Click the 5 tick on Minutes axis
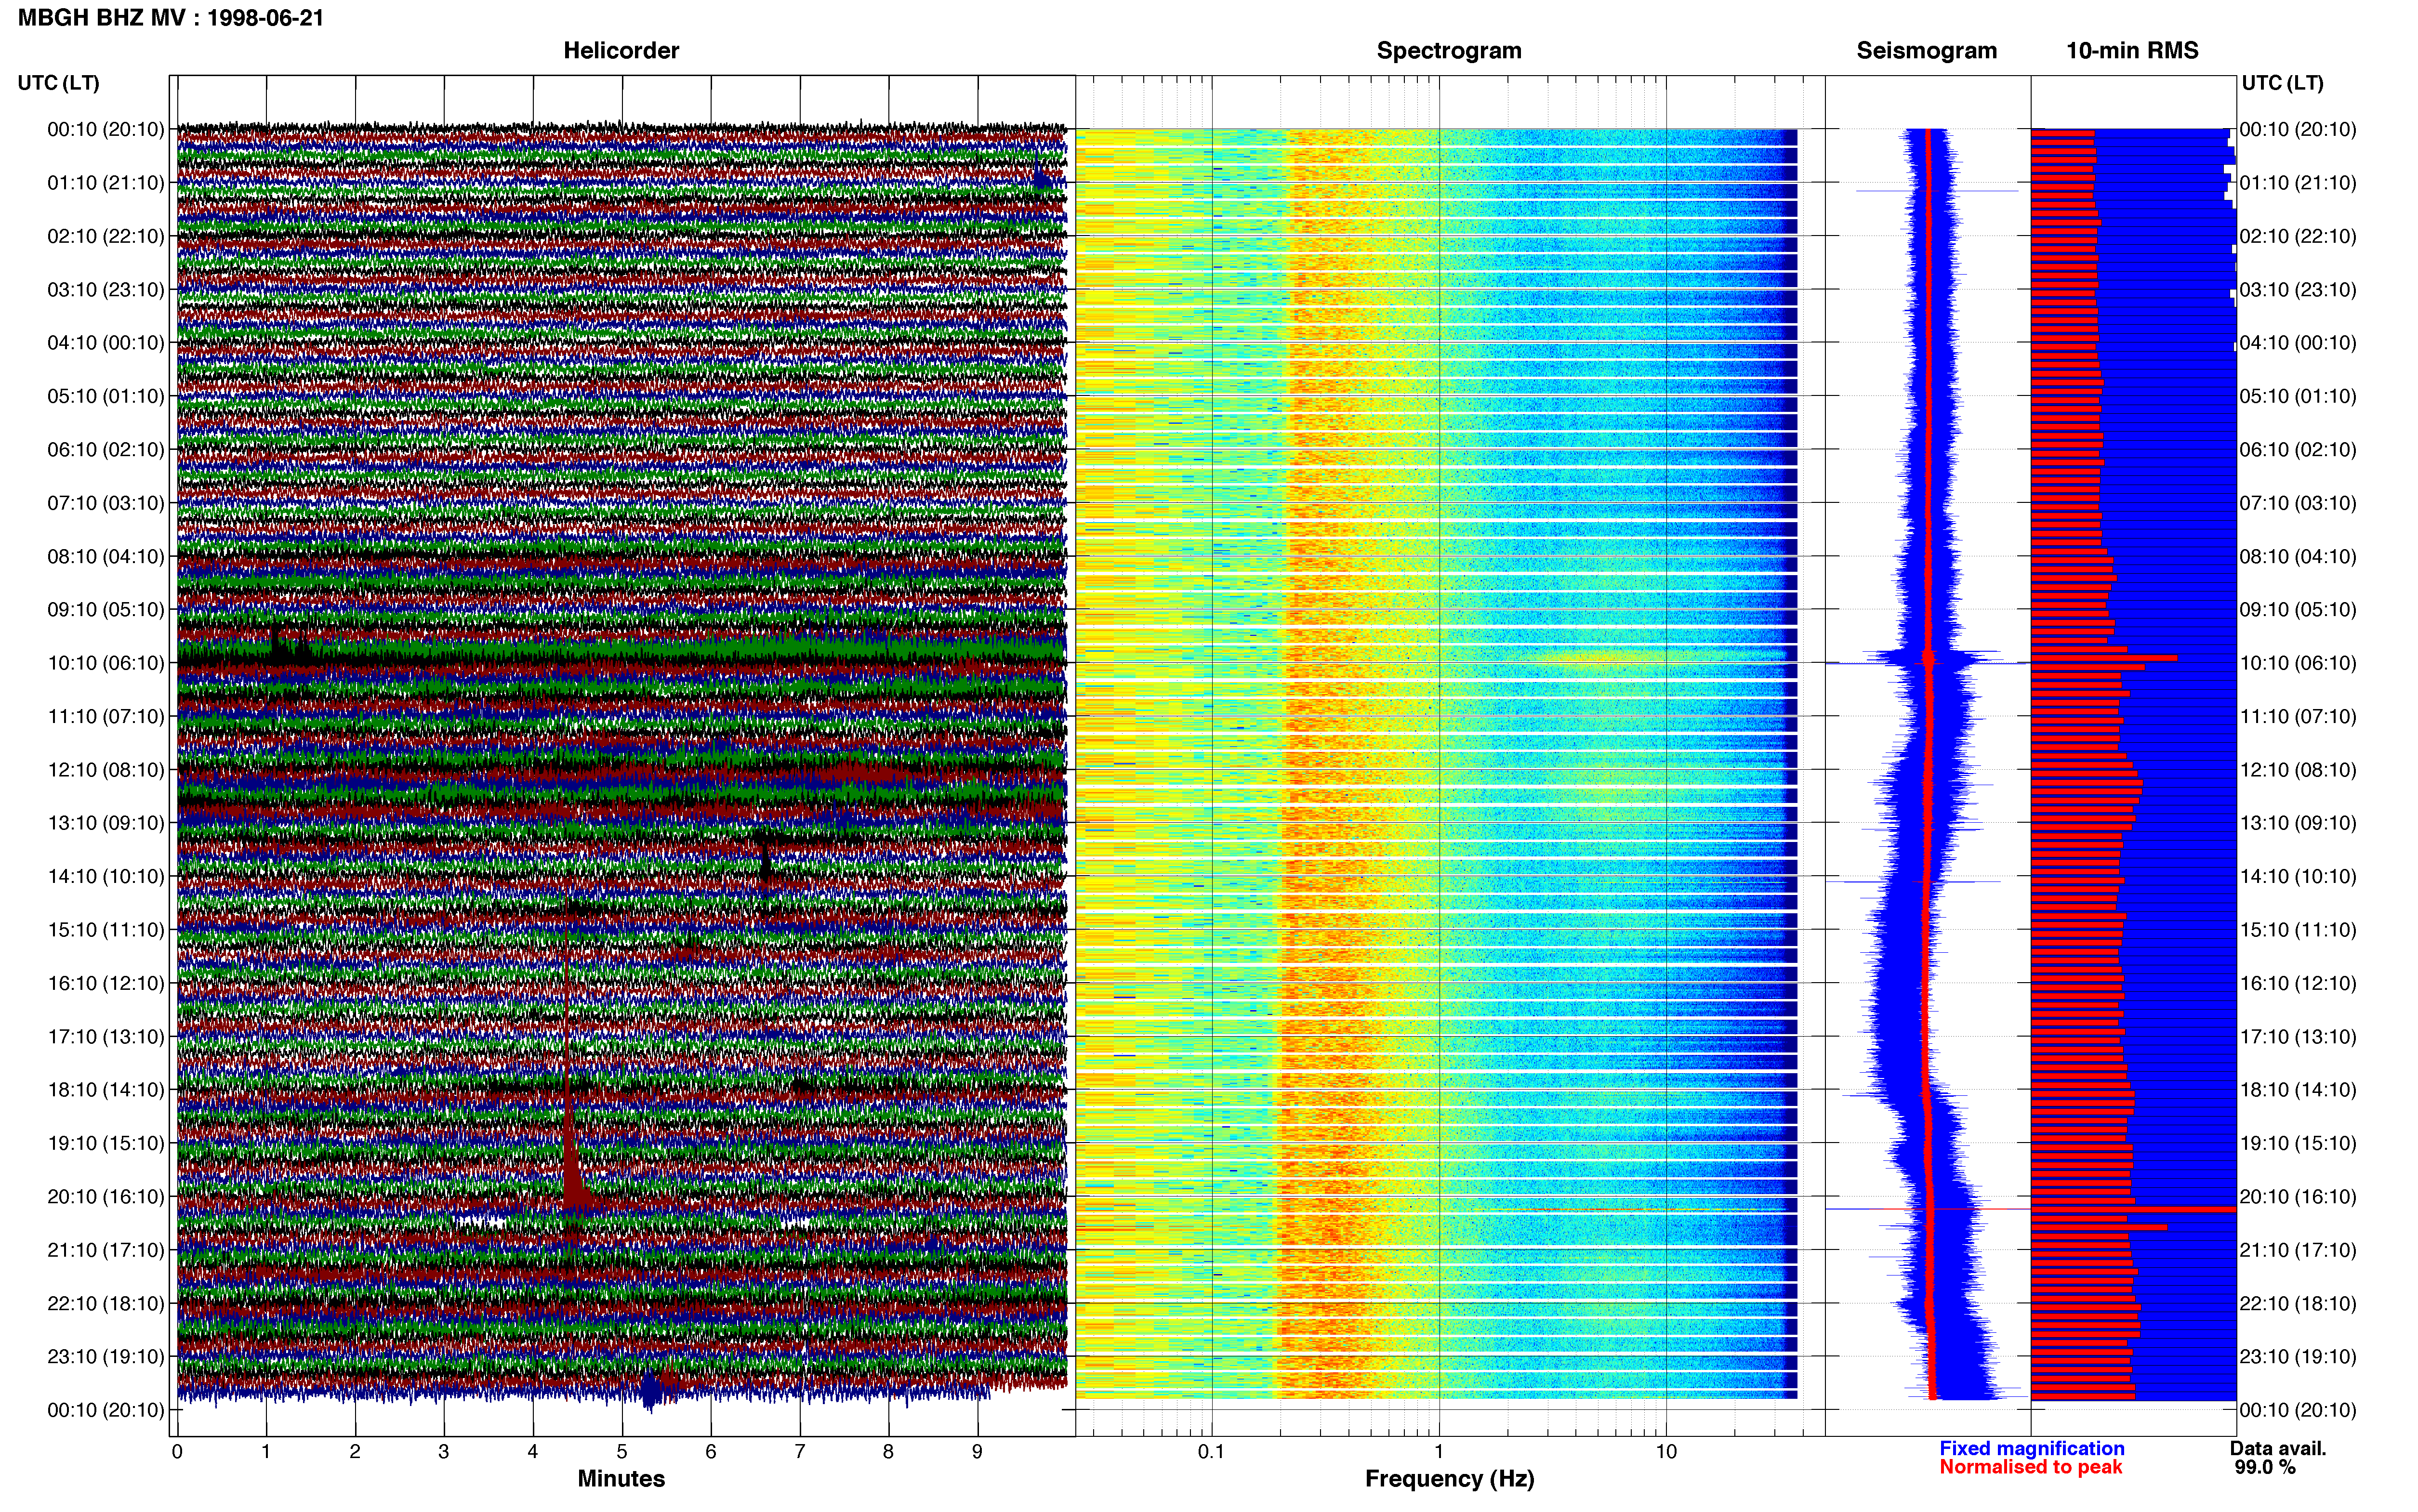Viewport: 2418px width, 1512px height. (622, 1452)
